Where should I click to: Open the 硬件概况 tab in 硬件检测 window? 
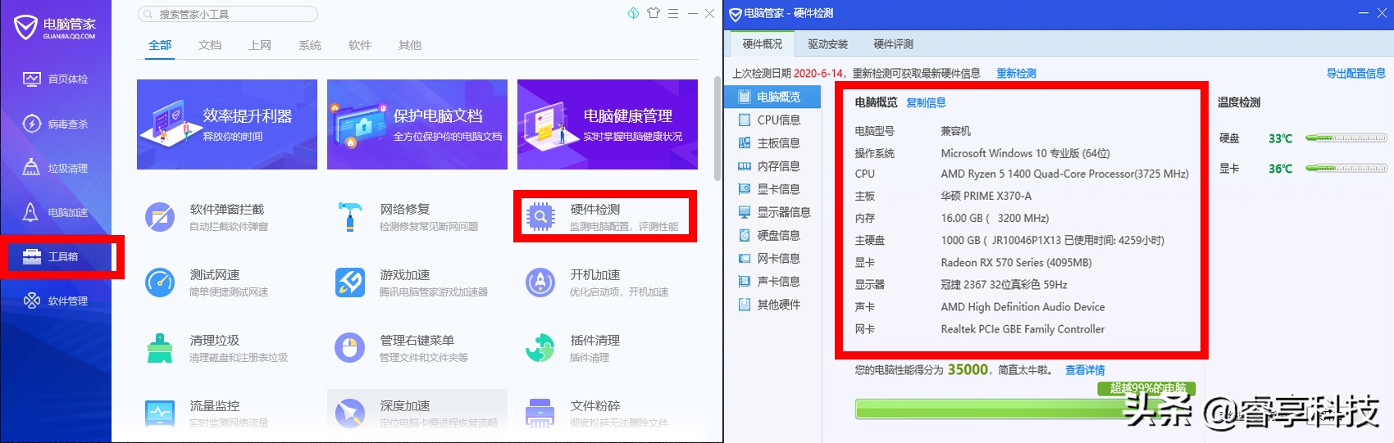tap(763, 44)
